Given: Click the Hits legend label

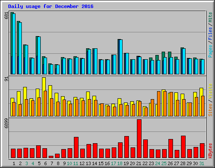Looking at the screenshot, I should pos(210,17).
